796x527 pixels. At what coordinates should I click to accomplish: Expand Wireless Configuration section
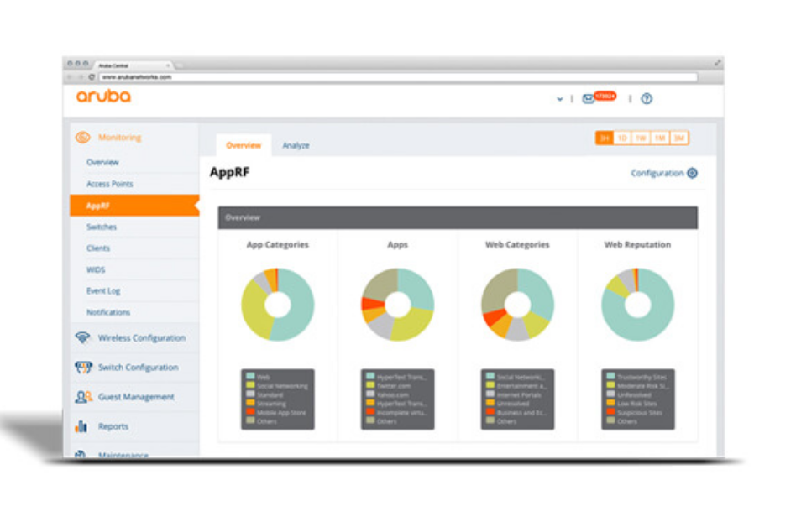[142, 338]
